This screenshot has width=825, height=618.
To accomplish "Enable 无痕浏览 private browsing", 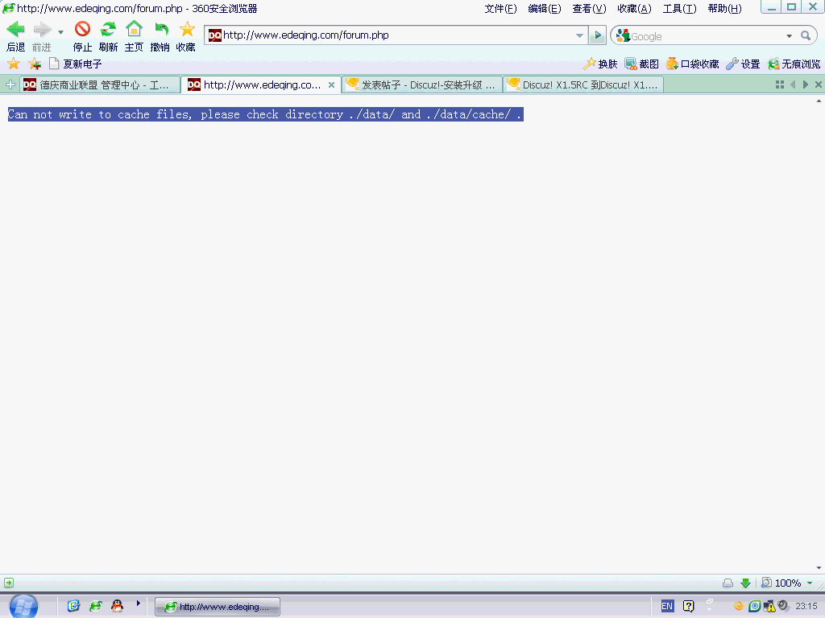I will (x=794, y=64).
